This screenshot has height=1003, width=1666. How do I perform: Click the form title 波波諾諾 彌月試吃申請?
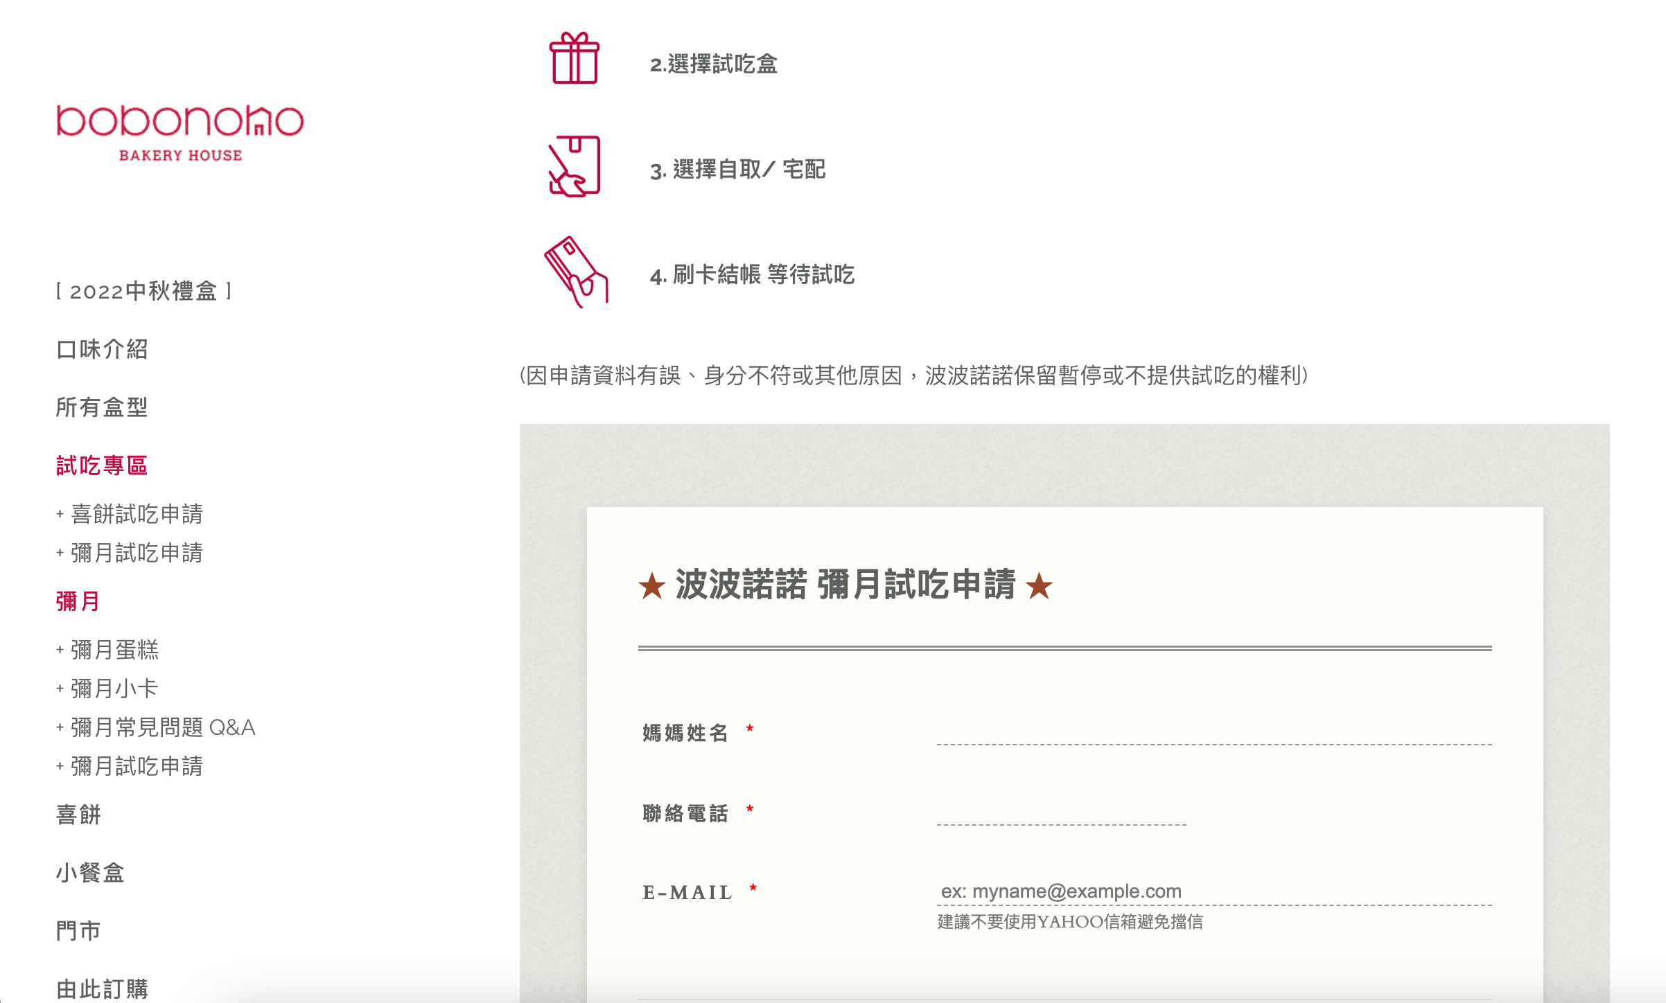845,585
